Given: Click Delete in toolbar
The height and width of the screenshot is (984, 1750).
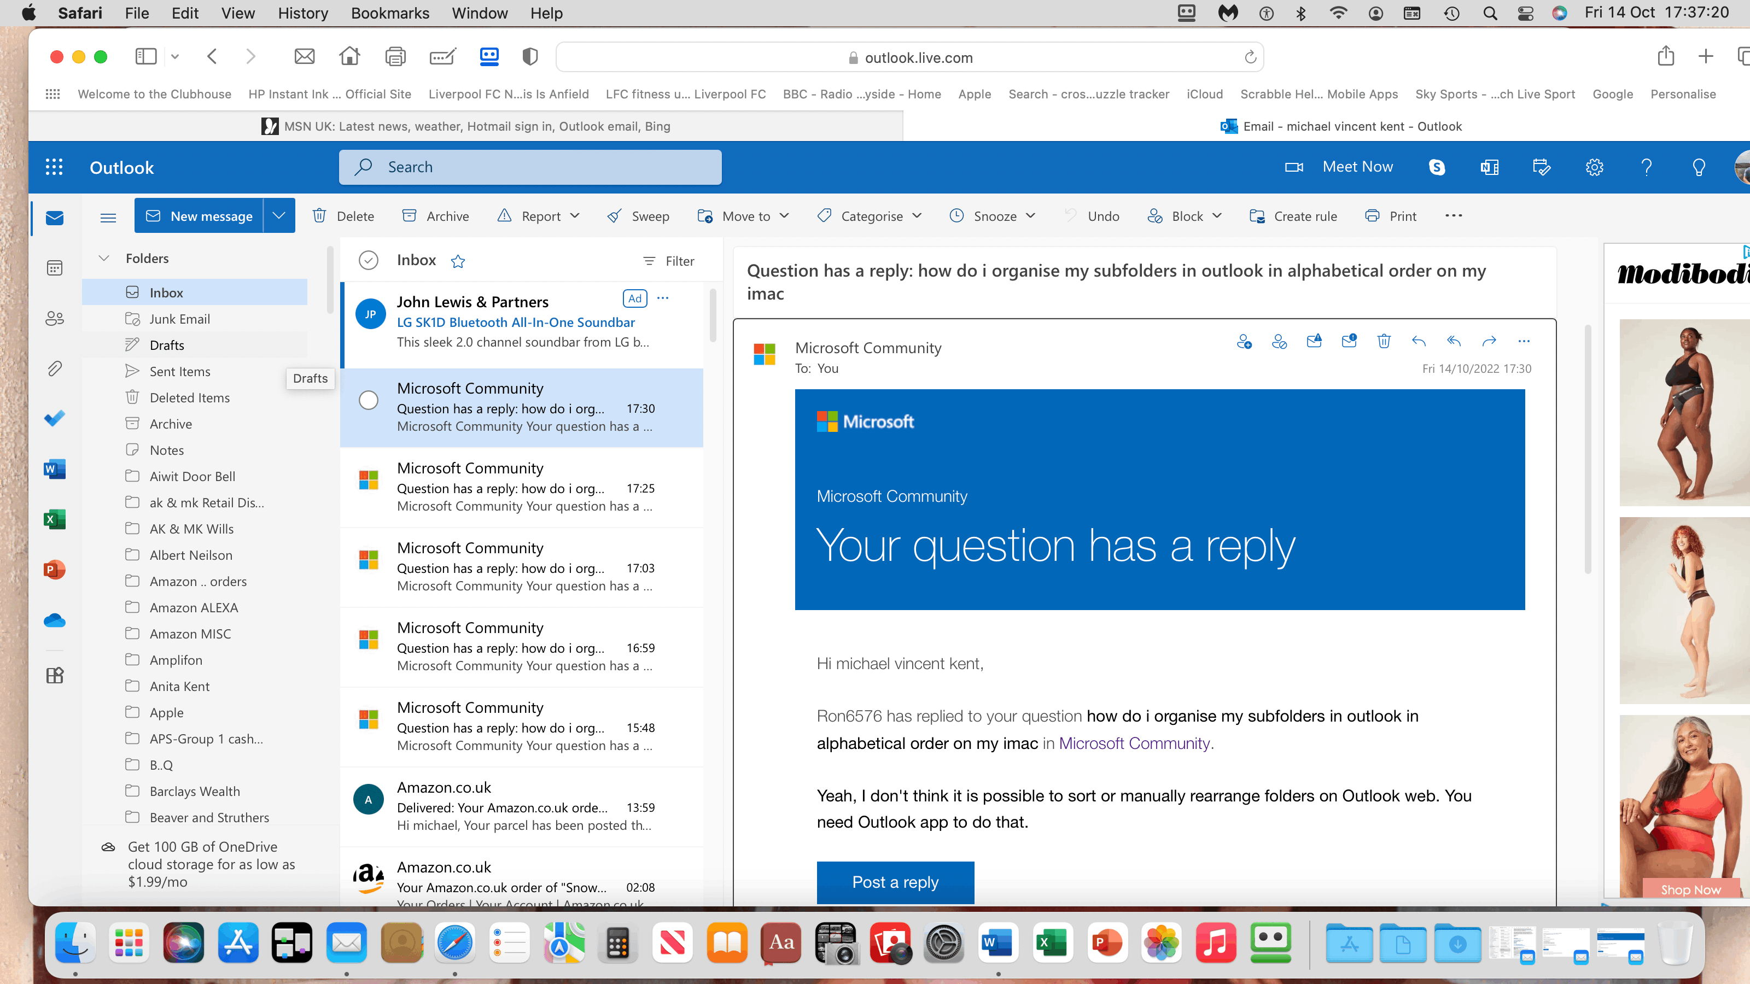Looking at the screenshot, I should tap(343, 216).
